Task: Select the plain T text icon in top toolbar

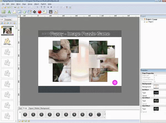Action: [x=41, y=7]
